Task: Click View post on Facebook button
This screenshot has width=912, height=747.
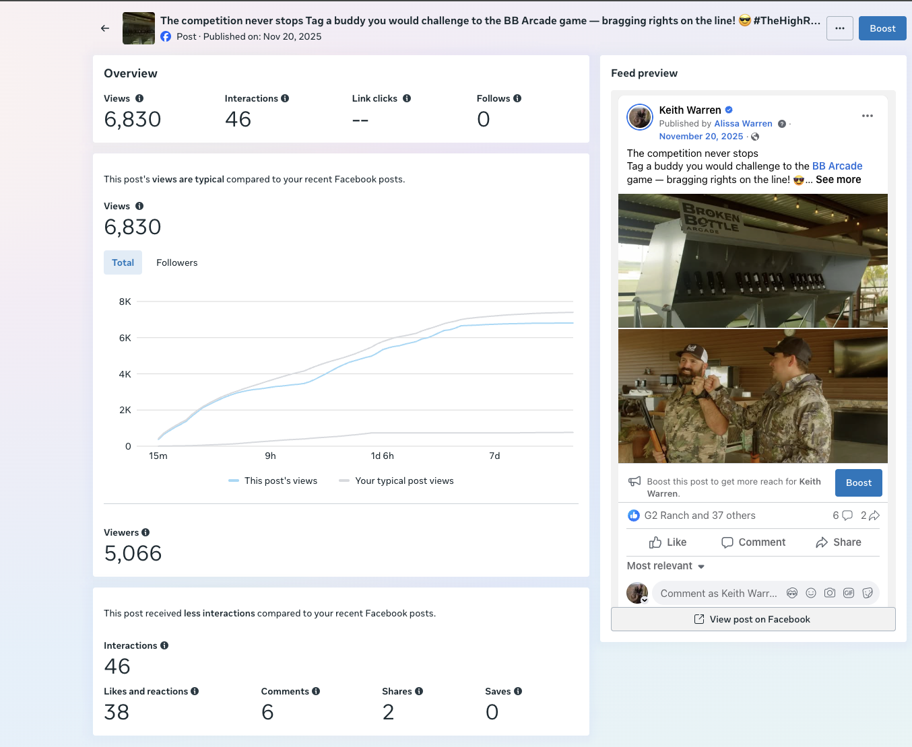Action: point(753,619)
